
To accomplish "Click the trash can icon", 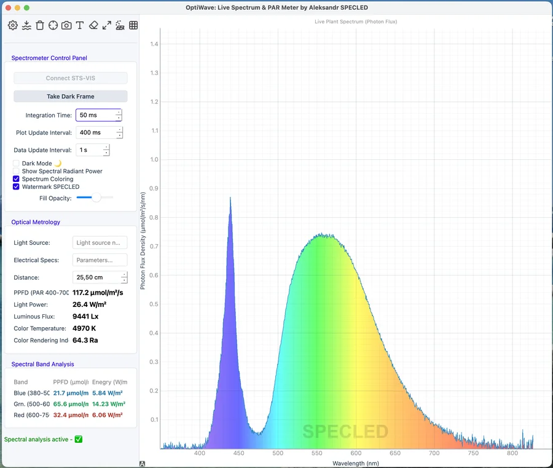I will click(x=40, y=25).
